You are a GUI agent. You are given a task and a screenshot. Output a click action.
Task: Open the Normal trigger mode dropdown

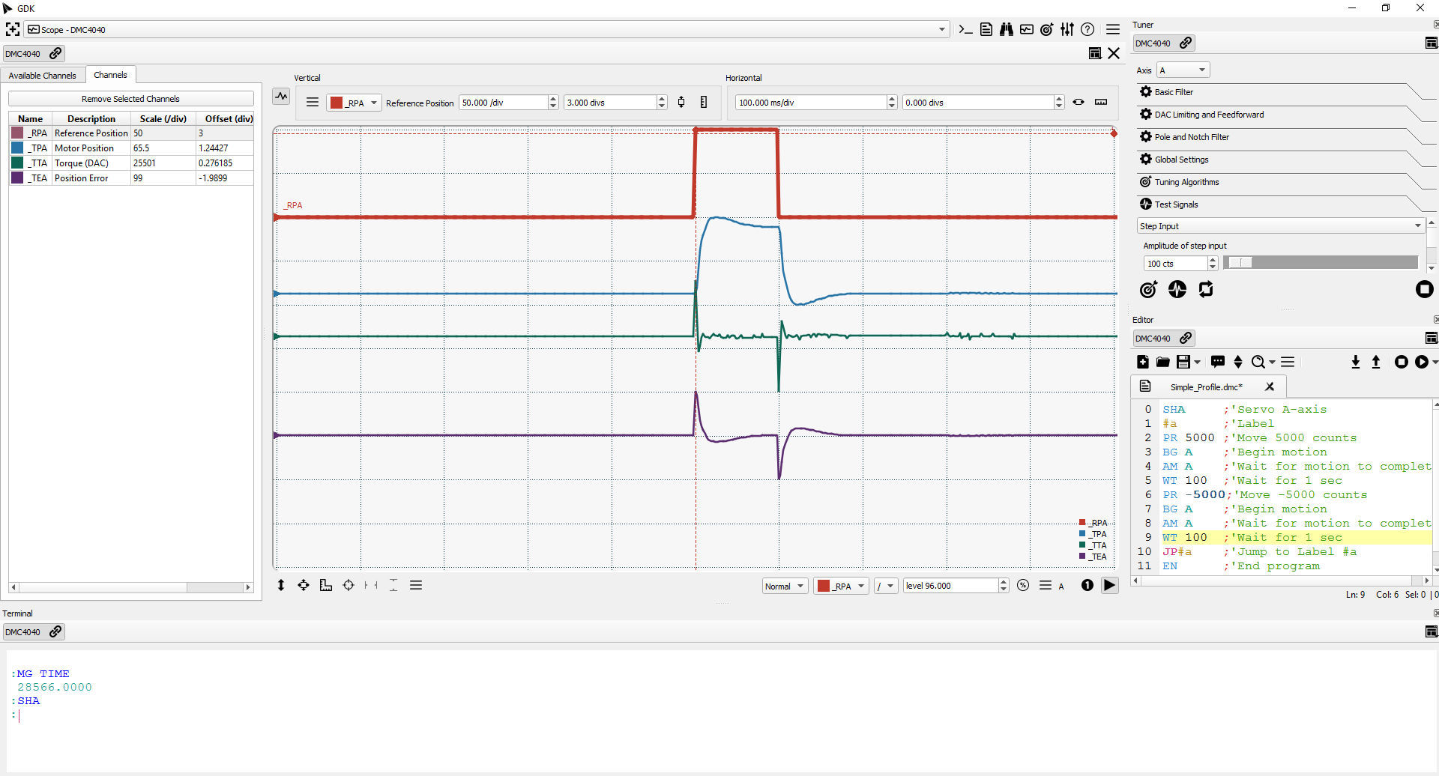(784, 585)
